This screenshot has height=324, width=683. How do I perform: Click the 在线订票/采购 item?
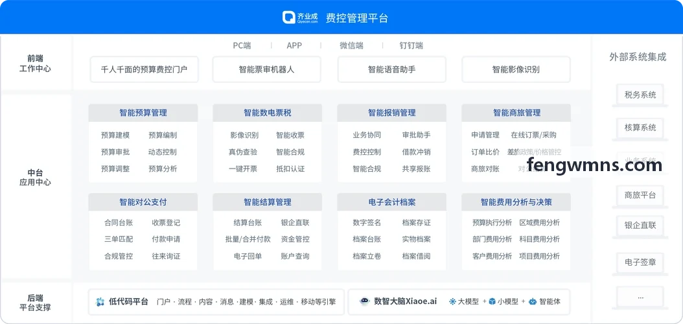pyautogui.click(x=533, y=135)
